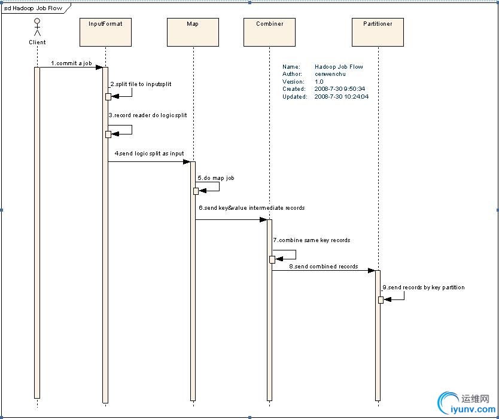
Task: Click the self-call box for split file to inputsplit
Action: pos(108,97)
